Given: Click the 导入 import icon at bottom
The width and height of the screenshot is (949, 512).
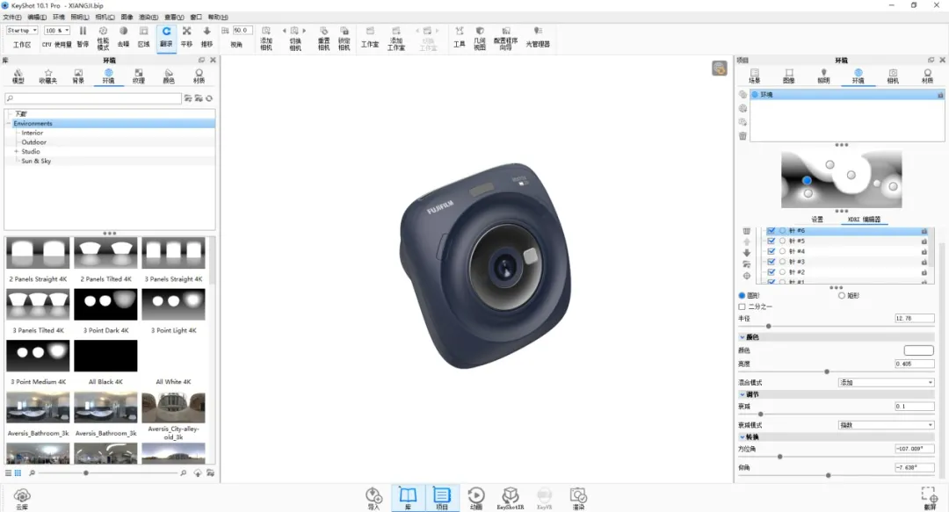Looking at the screenshot, I should 374,499.
